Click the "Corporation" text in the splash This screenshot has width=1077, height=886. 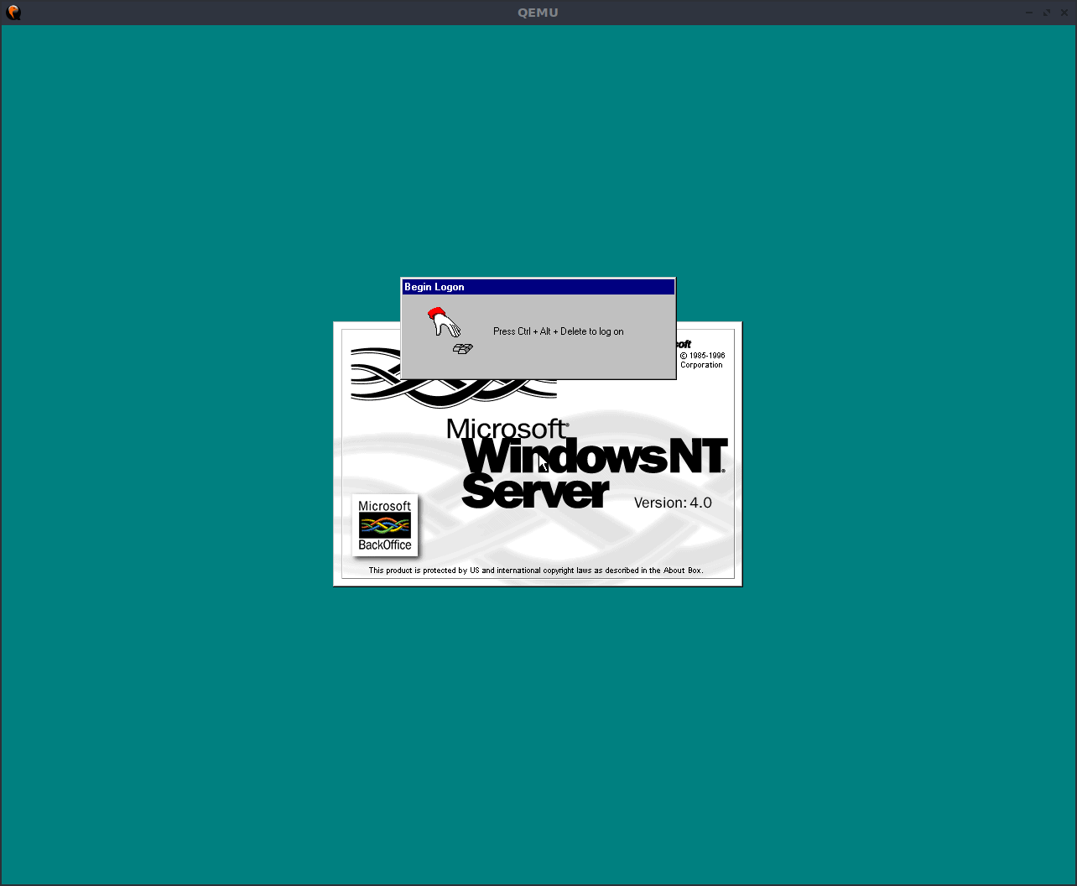701,365
